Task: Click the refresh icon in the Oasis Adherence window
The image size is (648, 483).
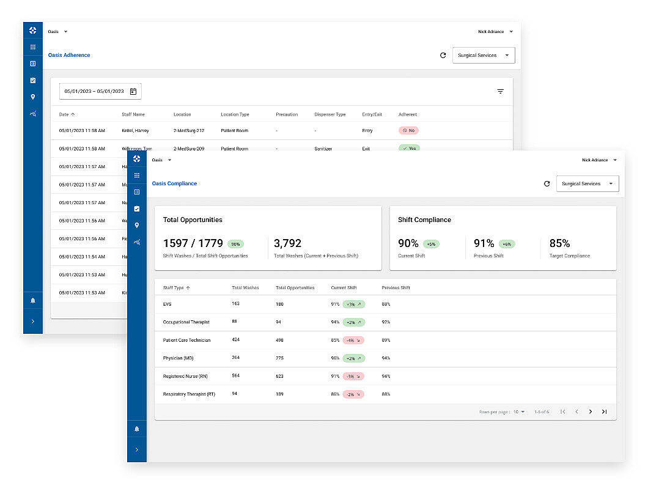Action: tap(443, 55)
